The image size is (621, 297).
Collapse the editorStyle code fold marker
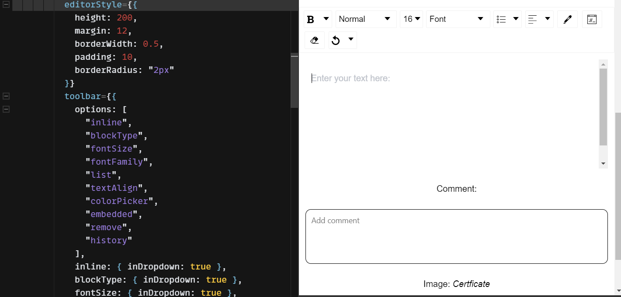[x=6, y=5]
